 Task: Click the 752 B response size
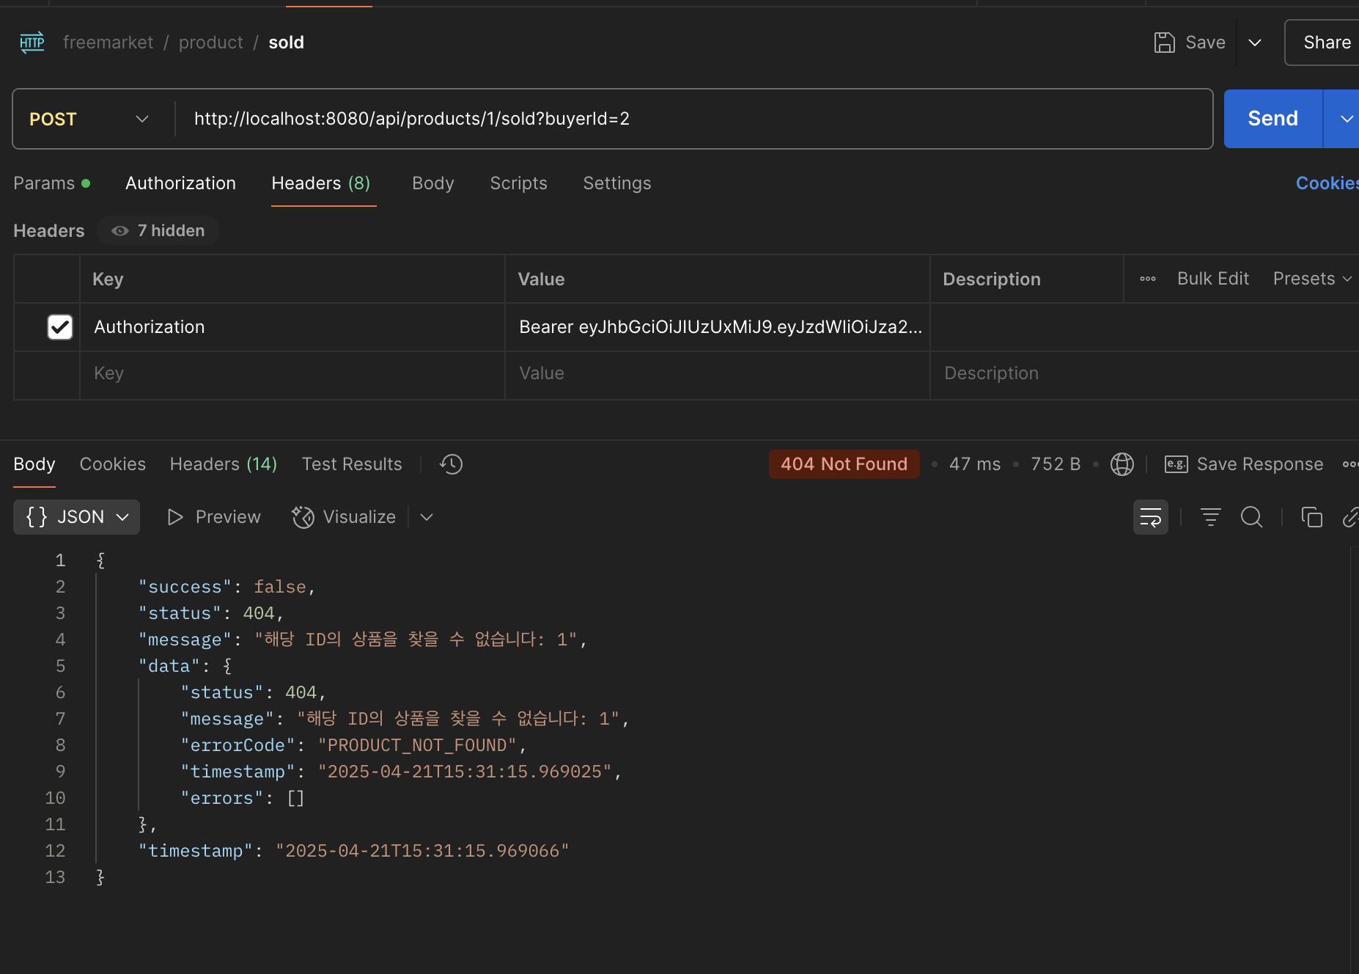1056,464
